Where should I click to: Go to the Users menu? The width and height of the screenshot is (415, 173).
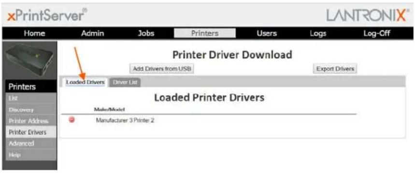(267, 34)
